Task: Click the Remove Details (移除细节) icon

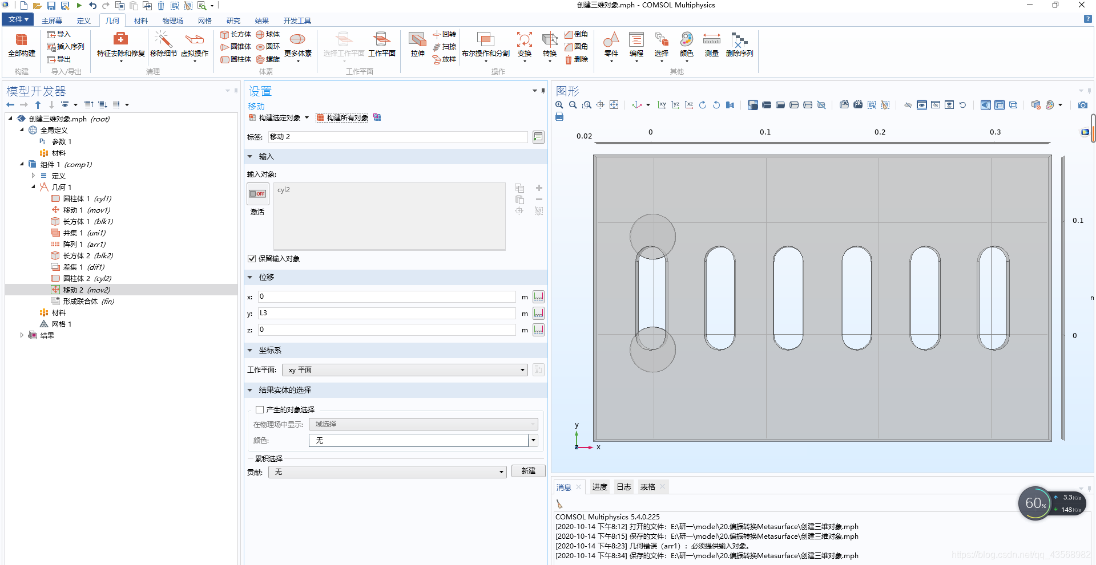Action: tap(163, 44)
